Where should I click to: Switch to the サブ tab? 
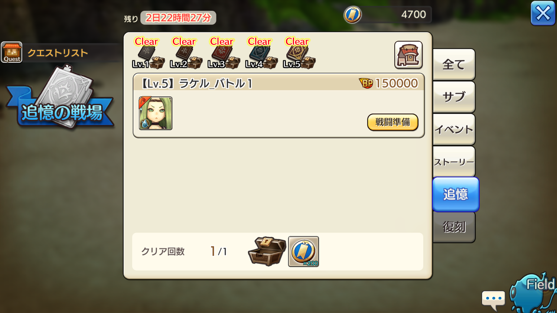(x=454, y=97)
